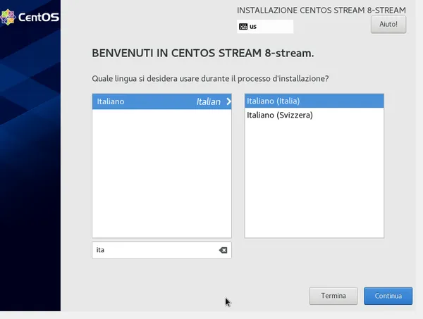Screen dimensions: 423x319
Task: Select Italiano in the language list
Action: [162, 101]
